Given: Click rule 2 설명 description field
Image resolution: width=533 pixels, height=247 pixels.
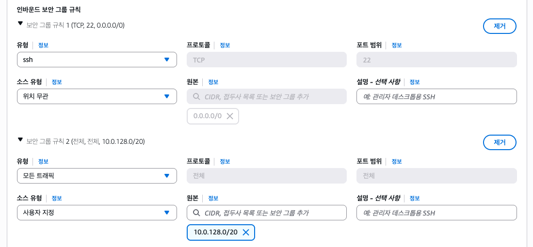Looking at the screenshot, I should [x=436, y=213].
